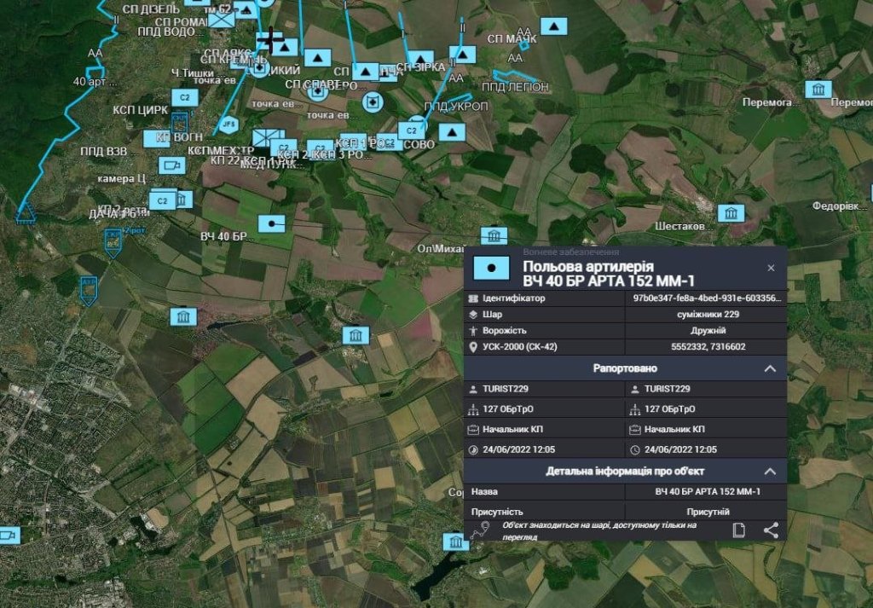873x608 pixels.
Task: Click the triangle marker below ПДД УКРОП label
Action: (452, 131)
